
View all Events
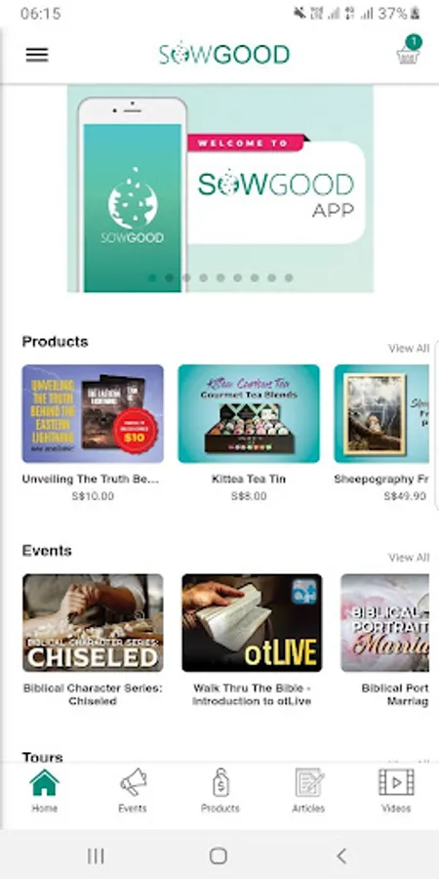409,558
